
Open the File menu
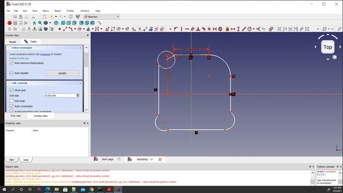pyautogui.click(x=8, y=11)
